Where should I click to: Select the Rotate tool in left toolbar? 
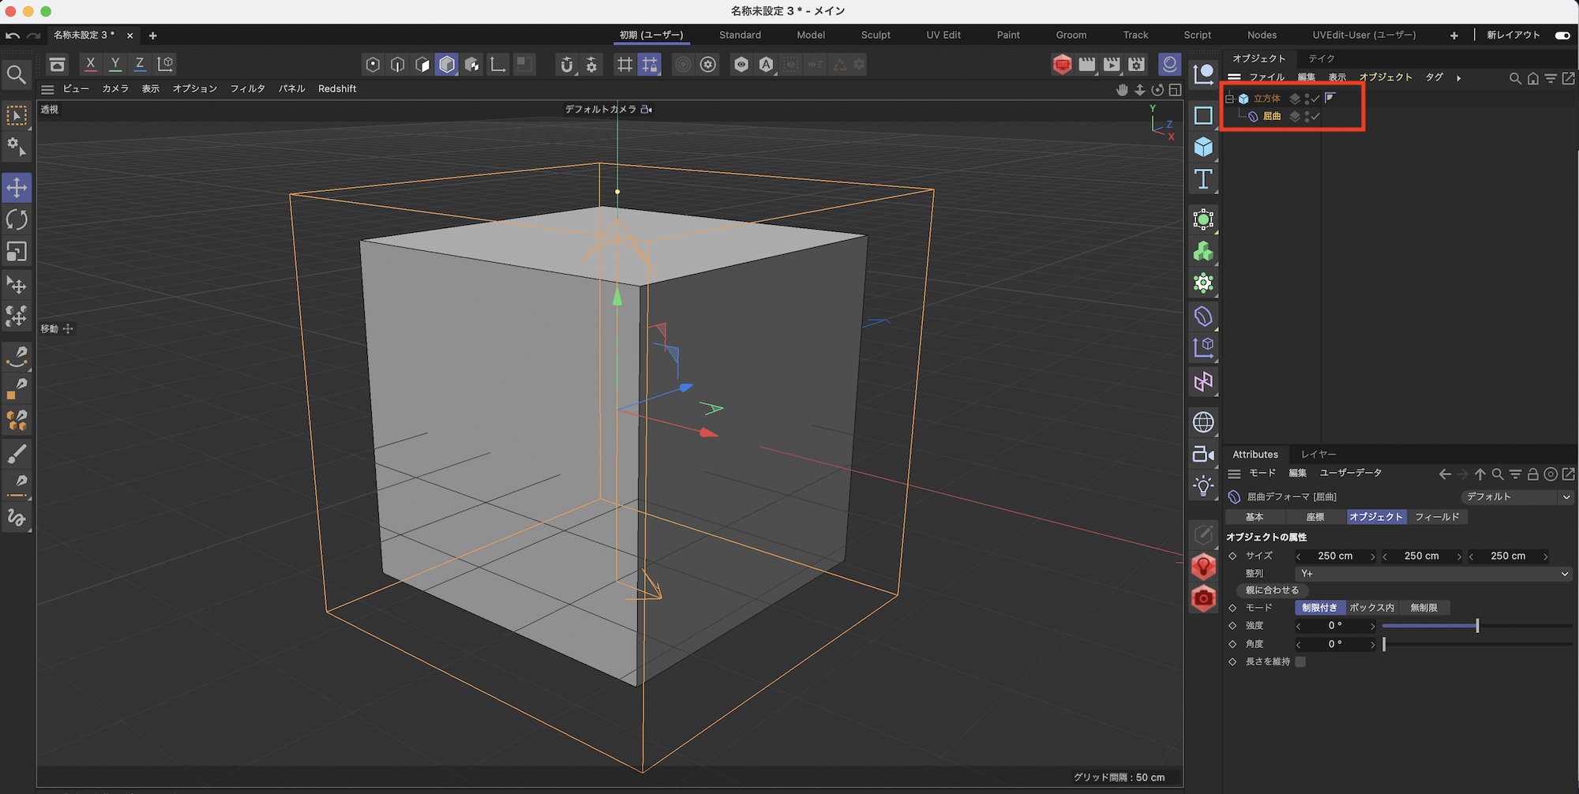tap(17, 219)
